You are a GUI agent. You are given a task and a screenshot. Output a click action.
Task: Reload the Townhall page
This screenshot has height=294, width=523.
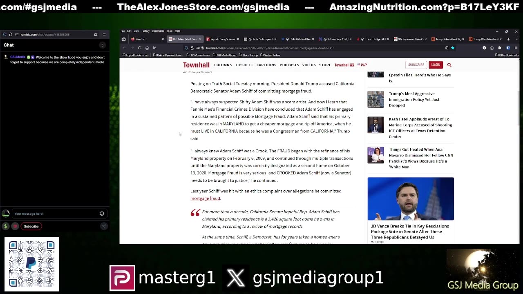point(139,48)
